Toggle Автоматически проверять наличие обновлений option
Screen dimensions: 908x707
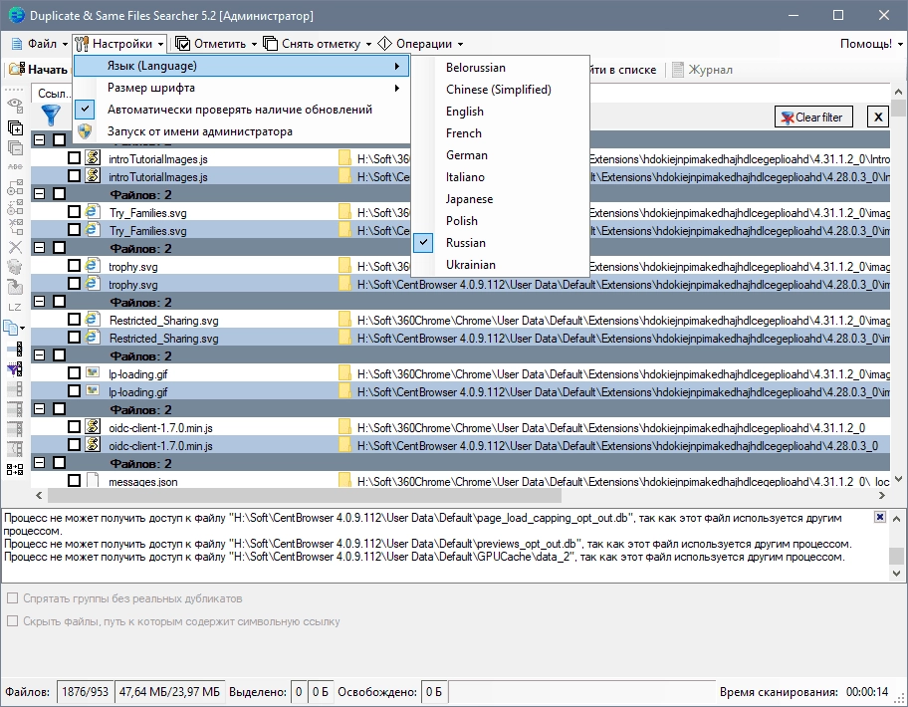click(242, 110)
